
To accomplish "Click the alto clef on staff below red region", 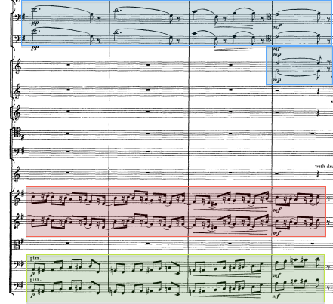I will (x=17, y=244).
